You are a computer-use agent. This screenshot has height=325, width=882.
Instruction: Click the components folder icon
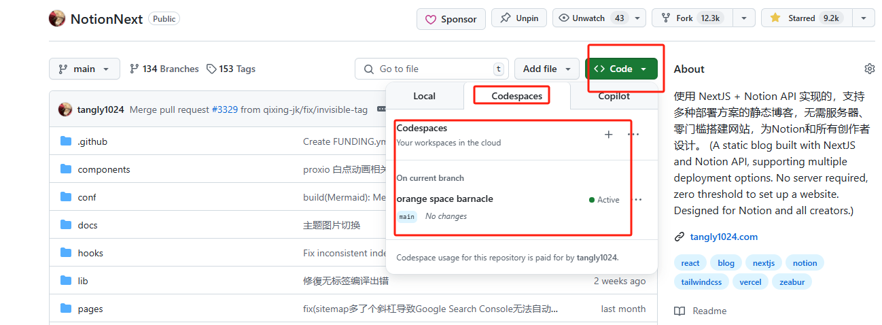[x=66, y=169]
